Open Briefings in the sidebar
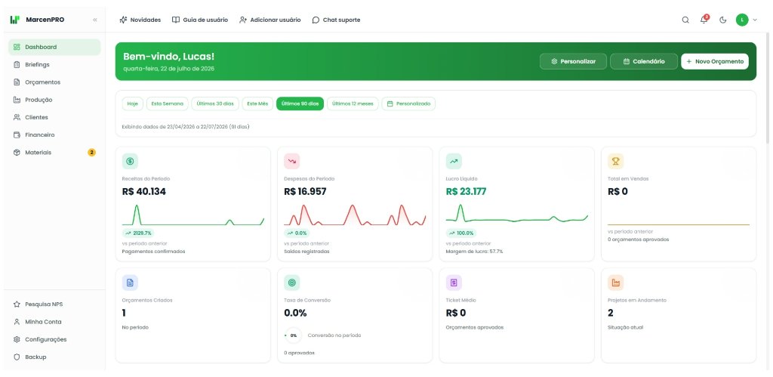 point(54,65)
